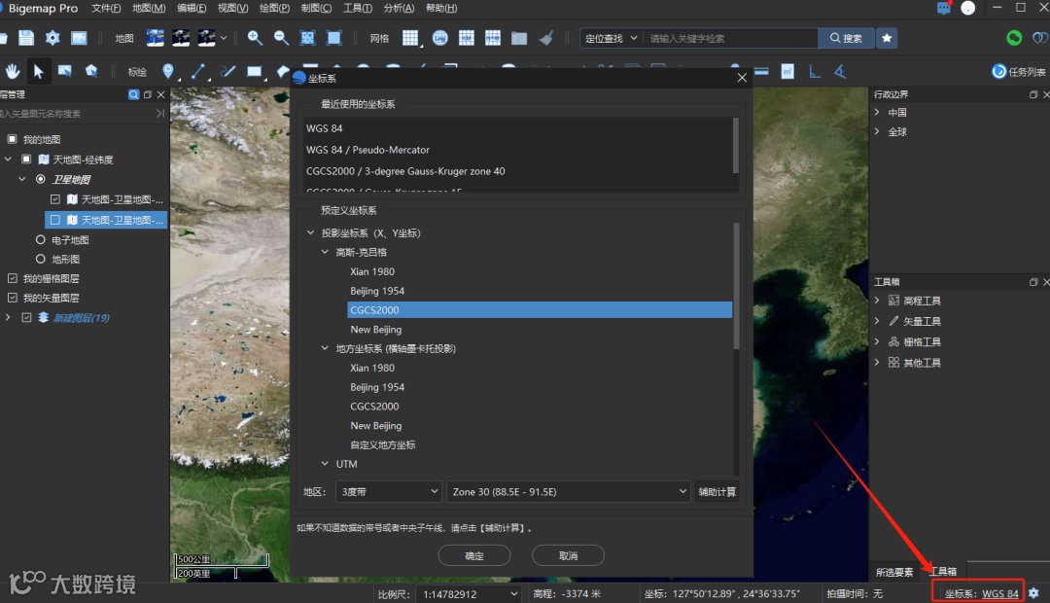This screenshot has height=603, width=1050.
Task: Open the 定位查找 dropdown
Action: pos(611,38)
